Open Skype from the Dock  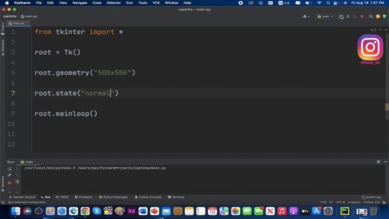pyautogui.click(x=97, y=211)
